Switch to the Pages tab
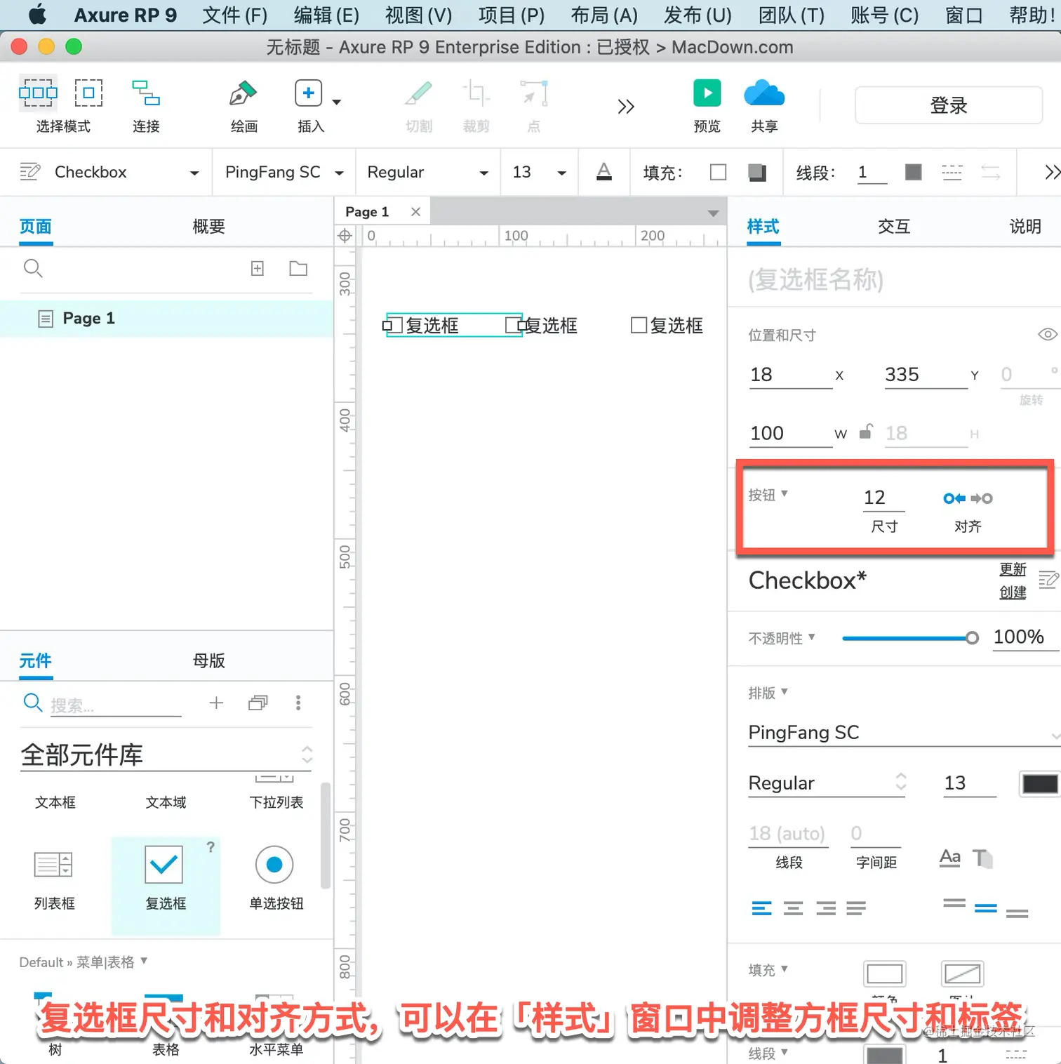Image resolution: width=1061 pixels, height=1064 pixels. [35, 227]
